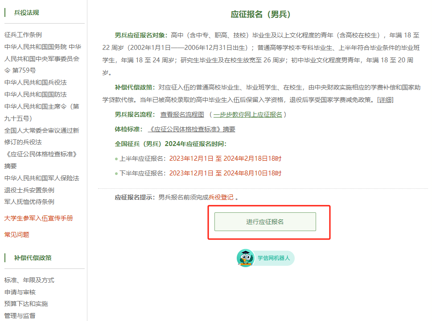Viewport: 432px width, 321px height.
Task: Open 一步步教你网上应征报名 guide link
Action: (x=247, y=114)
